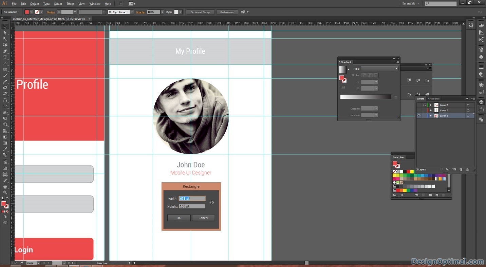The height and width of the screenshot is (267, 486).
Task: Click OK in the Rectangle dialog
Action: [x=179, y=218]
